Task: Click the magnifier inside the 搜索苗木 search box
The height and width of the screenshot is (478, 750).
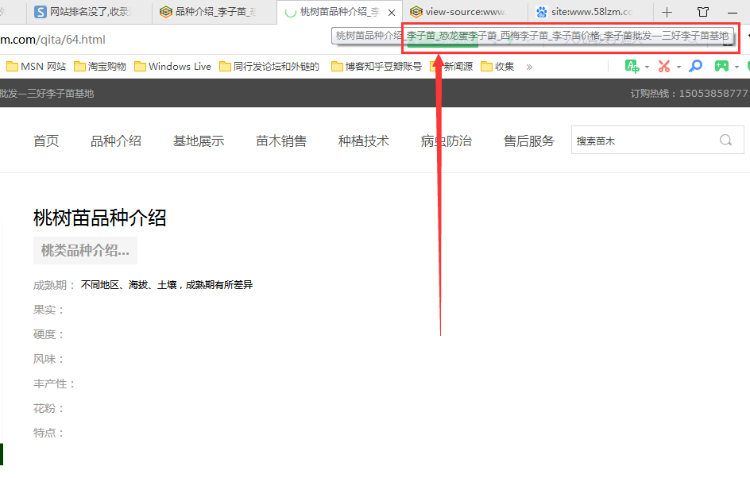Action: pos(725,140)
